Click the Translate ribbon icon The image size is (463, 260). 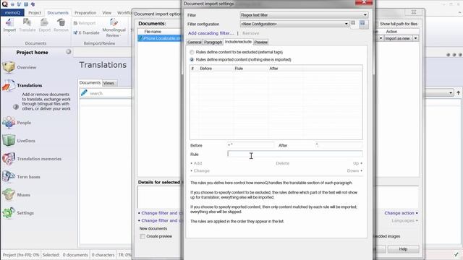(x=27, y=22)
